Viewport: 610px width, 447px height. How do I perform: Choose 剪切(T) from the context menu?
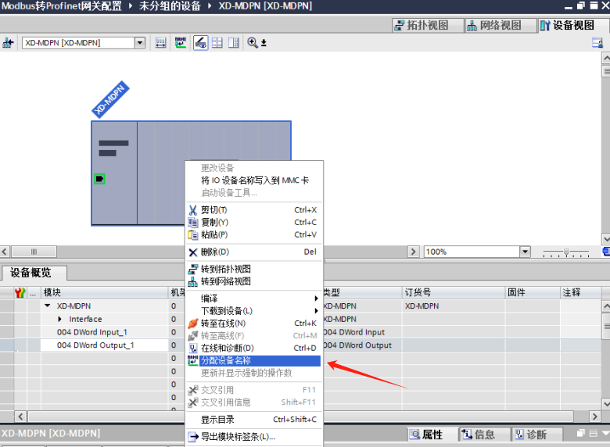pyautogui.click(x=254, y=210)
